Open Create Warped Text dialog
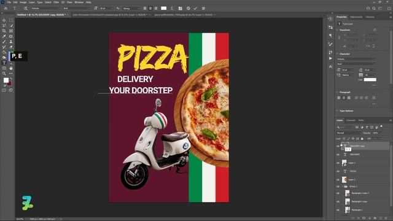 click(172, 8)
